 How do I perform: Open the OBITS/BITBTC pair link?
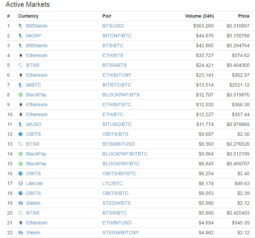pos(119,173)
